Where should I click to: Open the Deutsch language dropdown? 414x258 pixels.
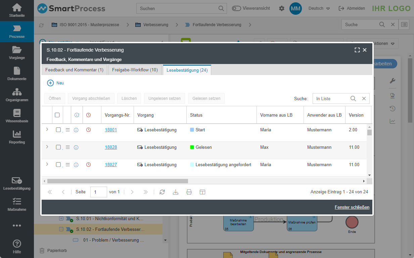[319, 8]
